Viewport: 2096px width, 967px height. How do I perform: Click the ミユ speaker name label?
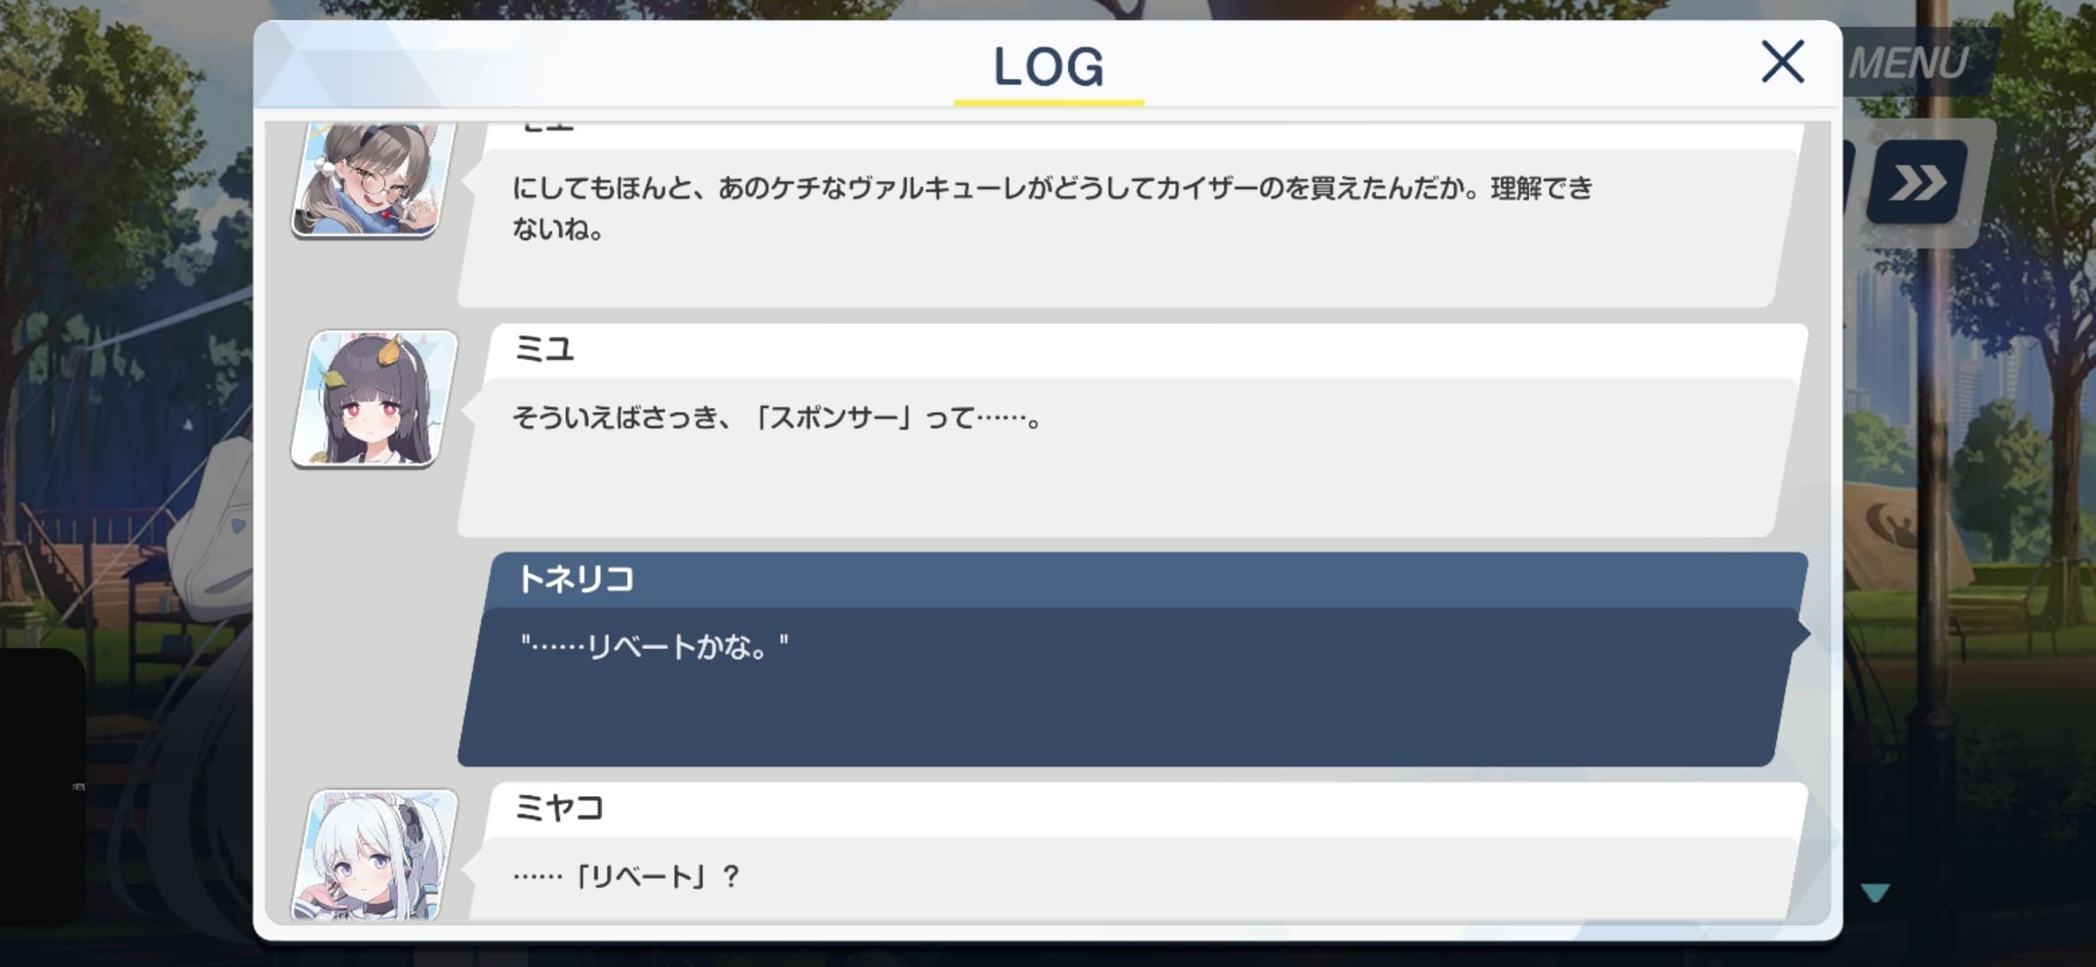pos(544,348)
